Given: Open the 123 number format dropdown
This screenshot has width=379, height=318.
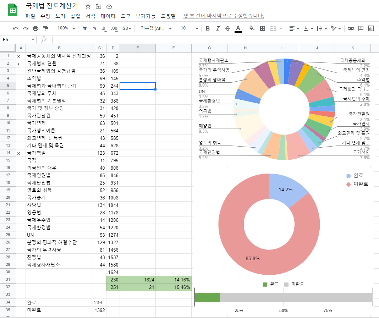Looking at the screenshot, I should [x=126, y=28].
